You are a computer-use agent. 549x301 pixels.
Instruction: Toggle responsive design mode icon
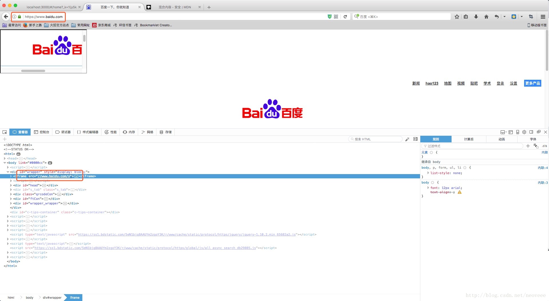click(518, 132)
